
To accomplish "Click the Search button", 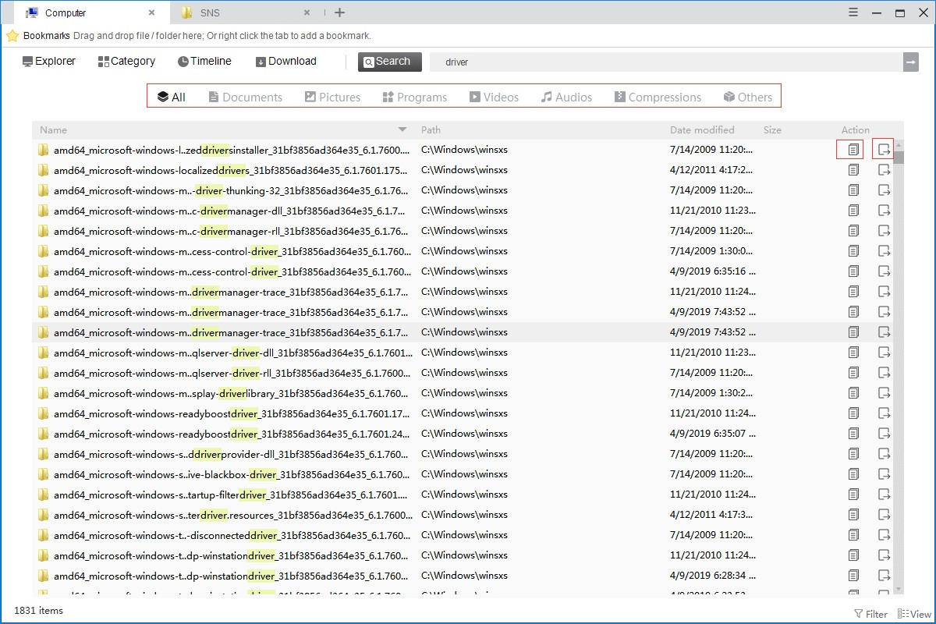I will 390,62.
